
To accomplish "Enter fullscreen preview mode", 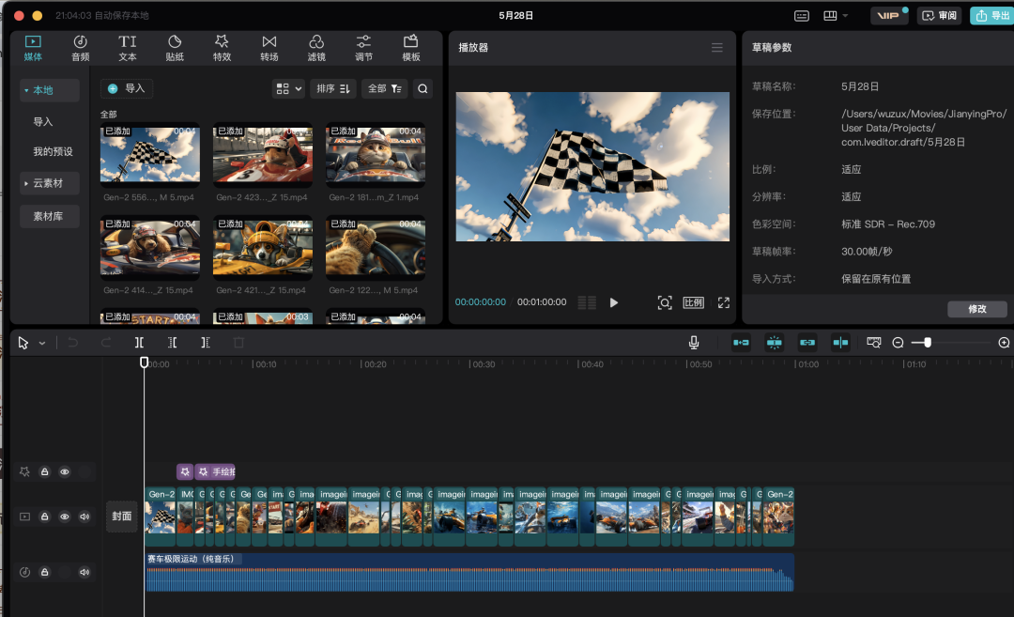I will click(724, 302).
